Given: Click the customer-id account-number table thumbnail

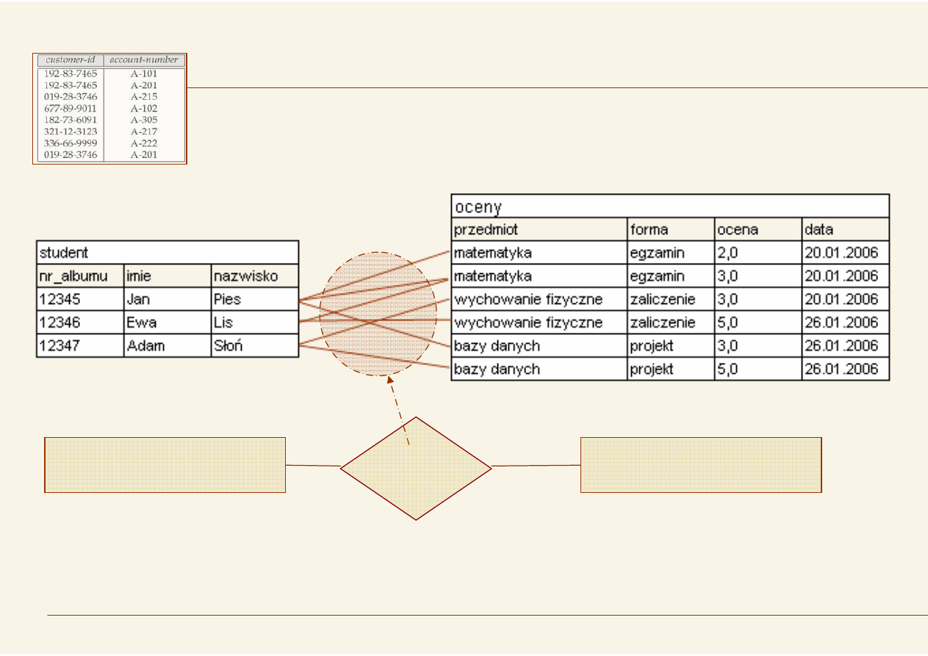Looking at the screenshot, I should coord(109,108).
